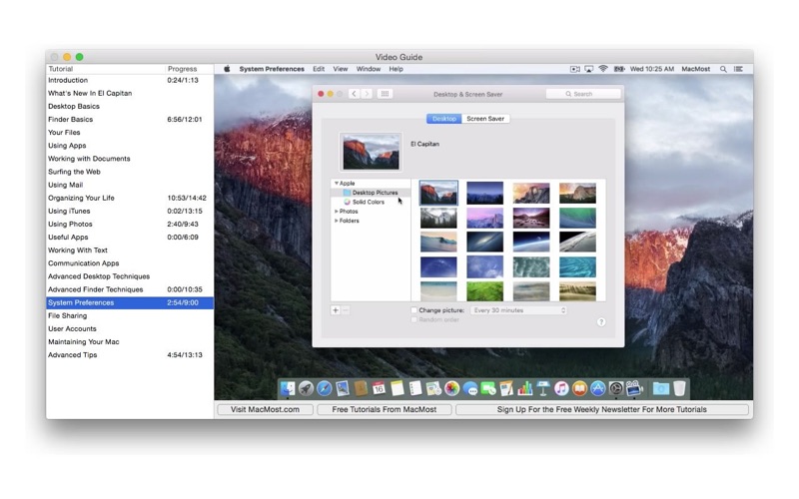Open Photos pinwheel icon in dock

(x=452, y=388)
